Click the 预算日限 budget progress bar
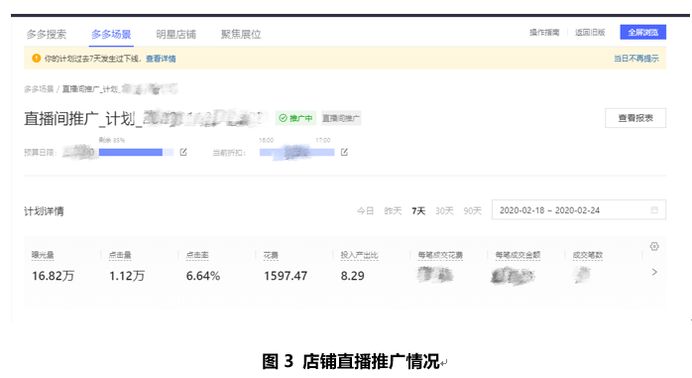Image resolution: width=692 pixels, height=378 pixels. point(136,153)
